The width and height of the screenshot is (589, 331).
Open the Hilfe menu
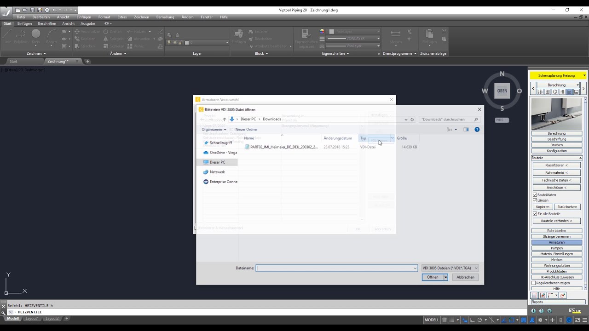[224, 17]
